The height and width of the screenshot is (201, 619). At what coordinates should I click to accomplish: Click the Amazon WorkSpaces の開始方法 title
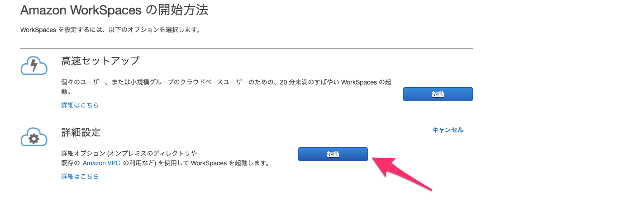pos(114,10)
